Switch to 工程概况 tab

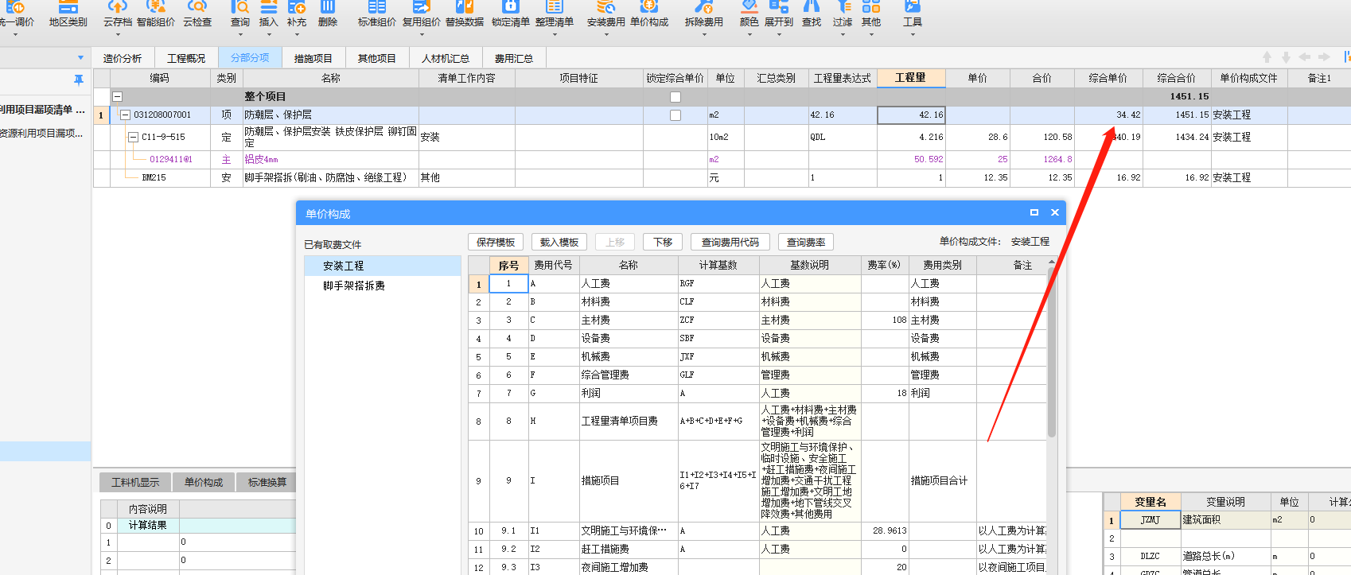point(186,58)
